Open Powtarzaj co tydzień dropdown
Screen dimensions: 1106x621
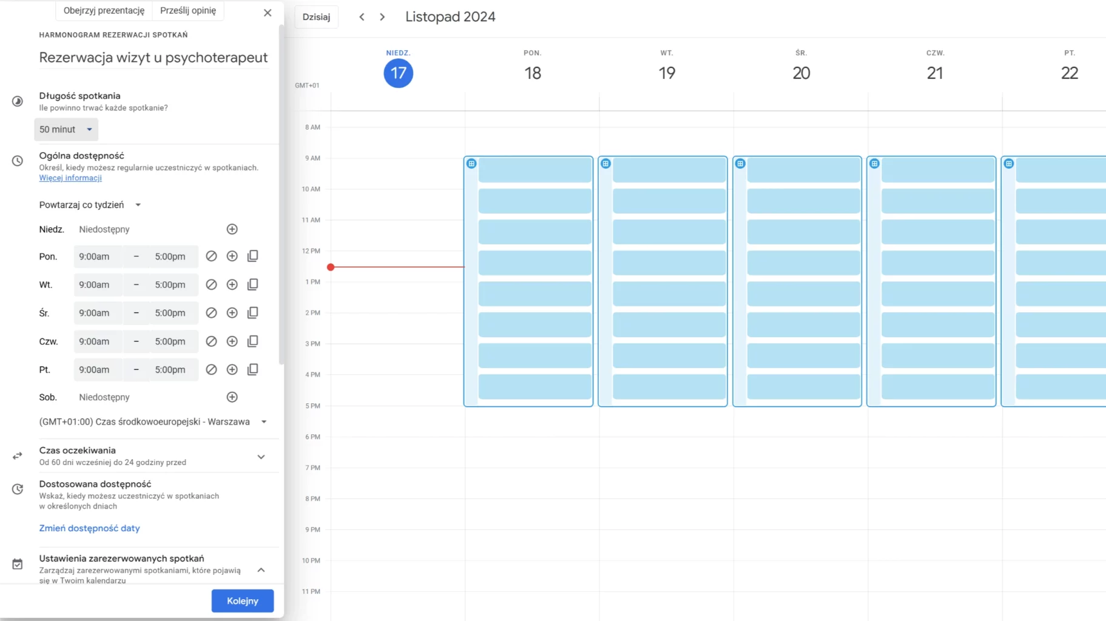coord(90,205)
